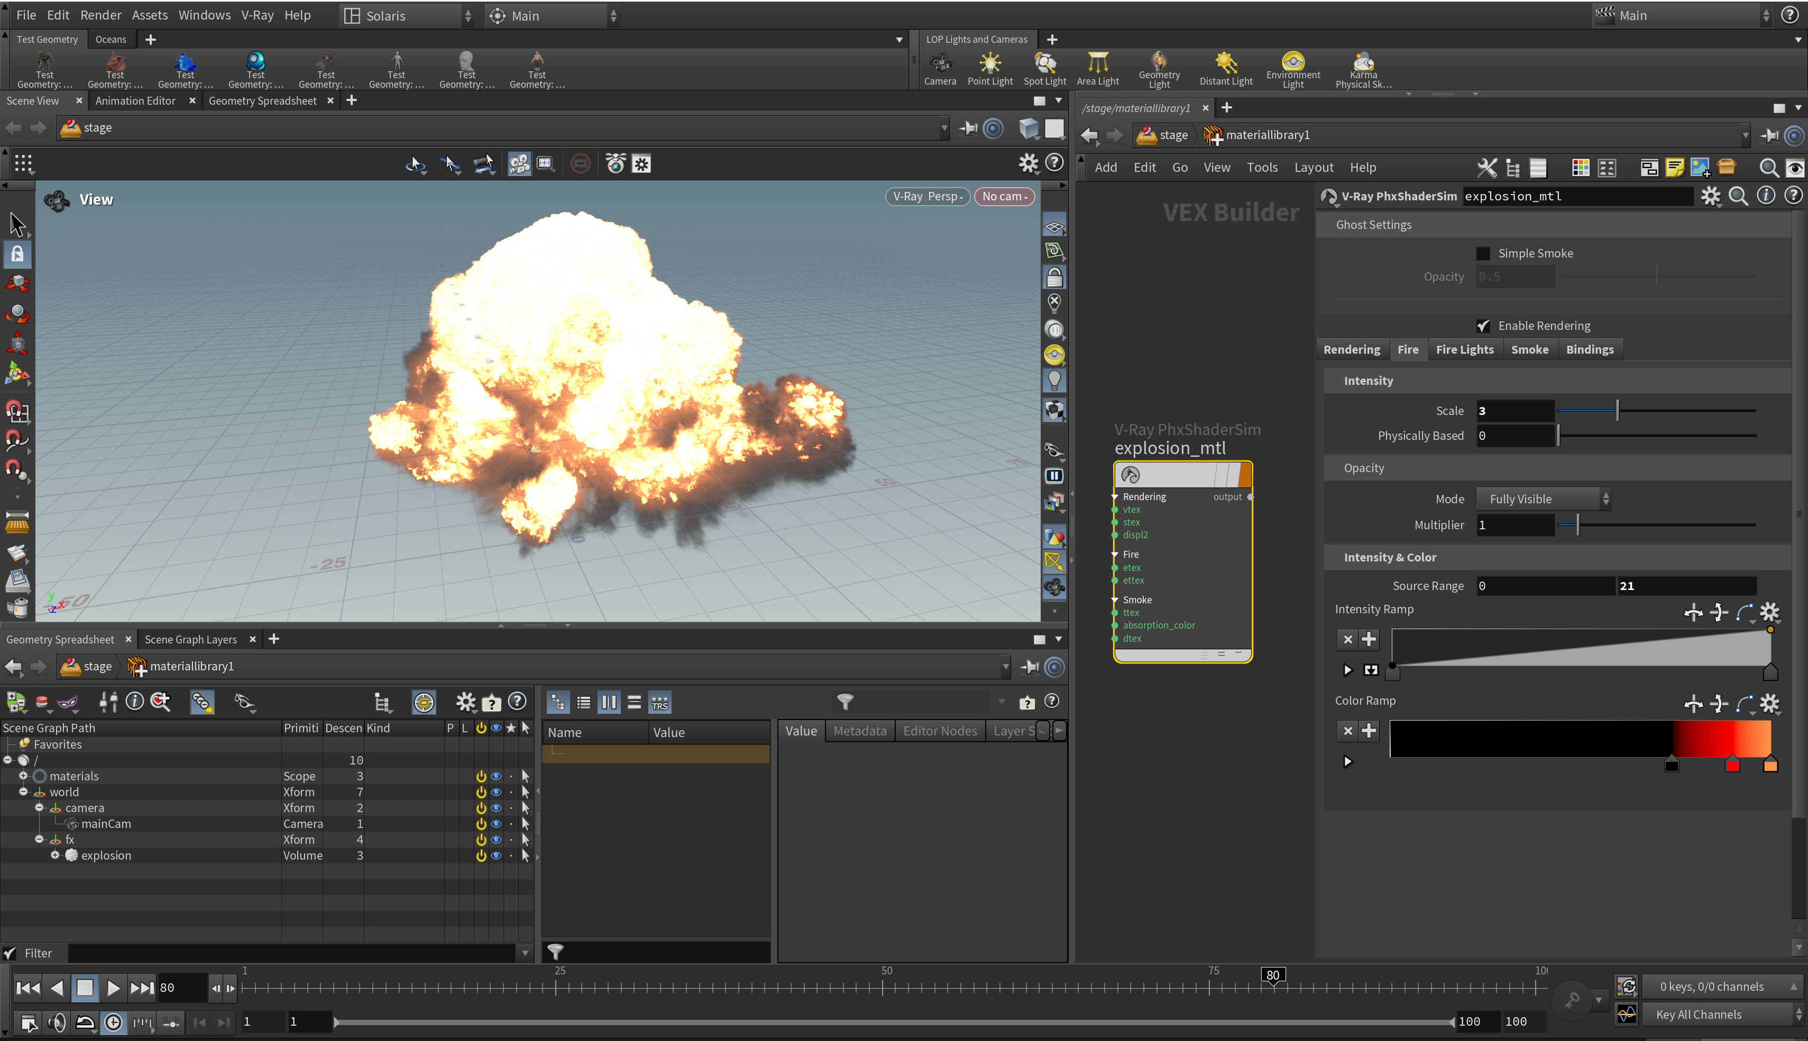This screenshot has height=1041, width=1808.
Task: Open network editor find magnifier
Action: click(1769, 168)
